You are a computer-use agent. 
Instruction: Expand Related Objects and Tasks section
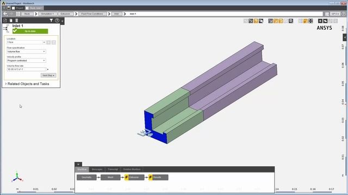point(27,84)
